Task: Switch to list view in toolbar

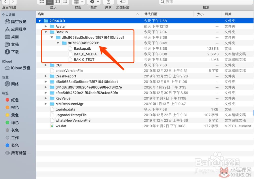Action: click(50, 2)
